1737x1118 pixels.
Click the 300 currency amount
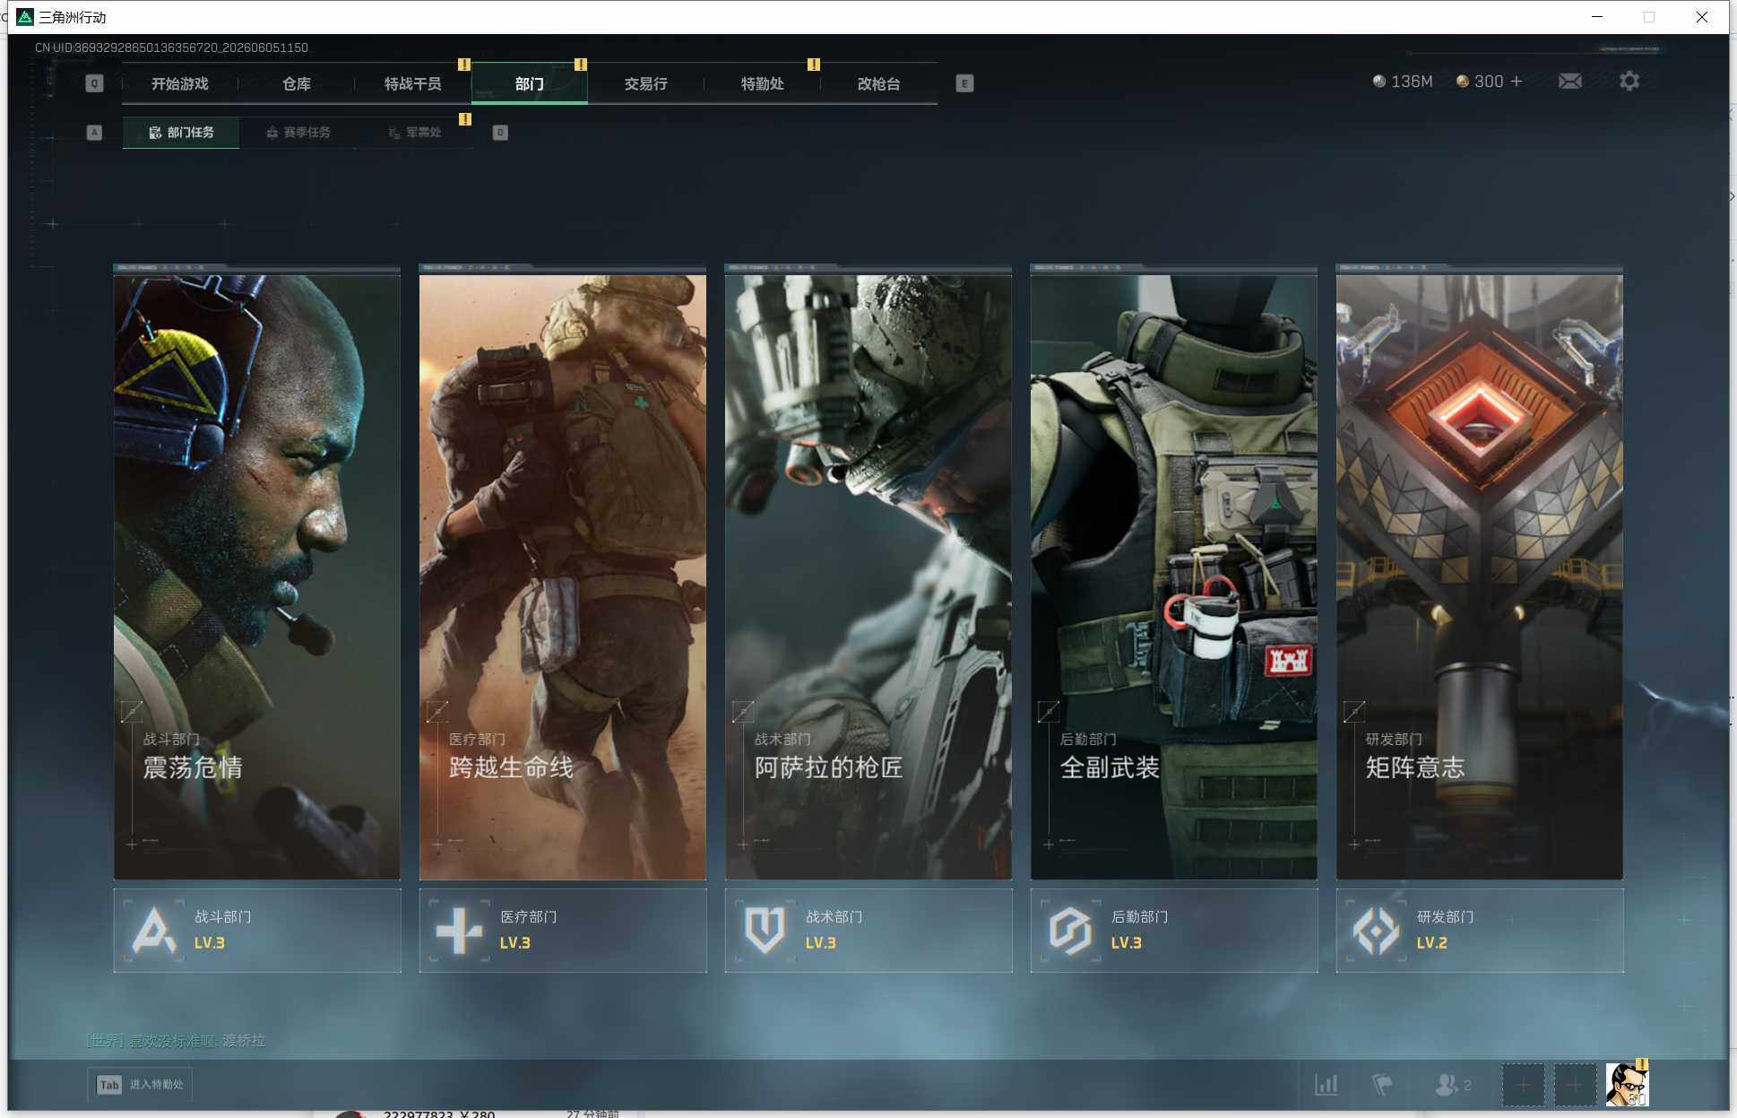coord(1489,82)
